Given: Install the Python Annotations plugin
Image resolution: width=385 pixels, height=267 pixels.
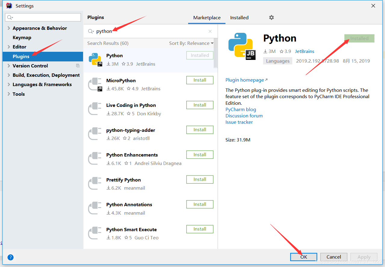Looking at the screenshot, I should coord(200,204).
